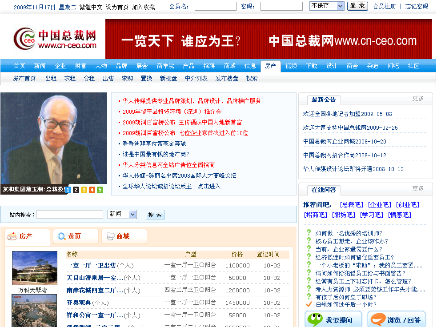Viewport: 437px width, 327px height.
Task: Switch language via 繁體中文 link
Action: click(x=91, y=7)
